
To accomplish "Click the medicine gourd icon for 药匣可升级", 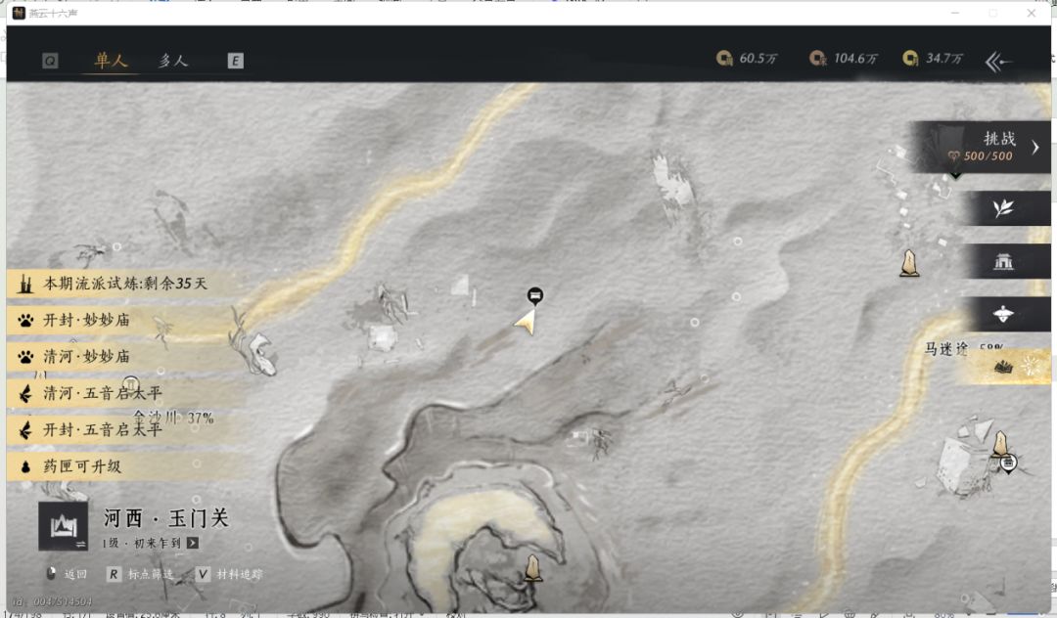I will (25, 466).
